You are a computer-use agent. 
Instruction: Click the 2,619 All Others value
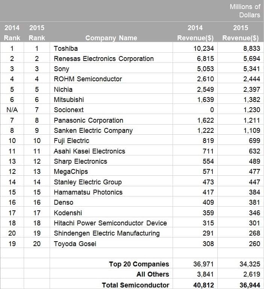(252, 274)
